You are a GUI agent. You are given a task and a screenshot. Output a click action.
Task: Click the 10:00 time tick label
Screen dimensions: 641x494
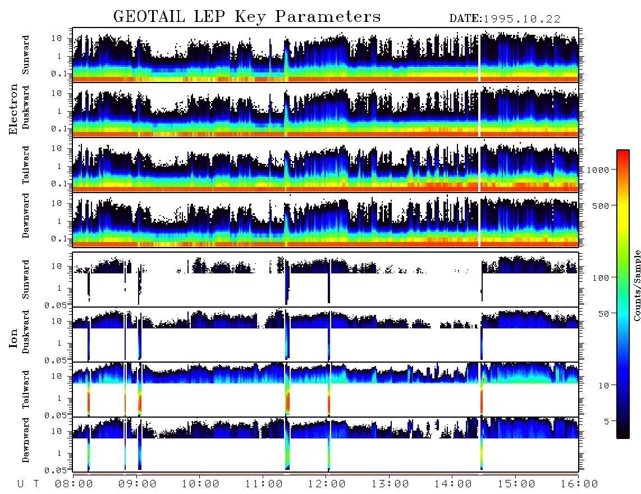201,484
